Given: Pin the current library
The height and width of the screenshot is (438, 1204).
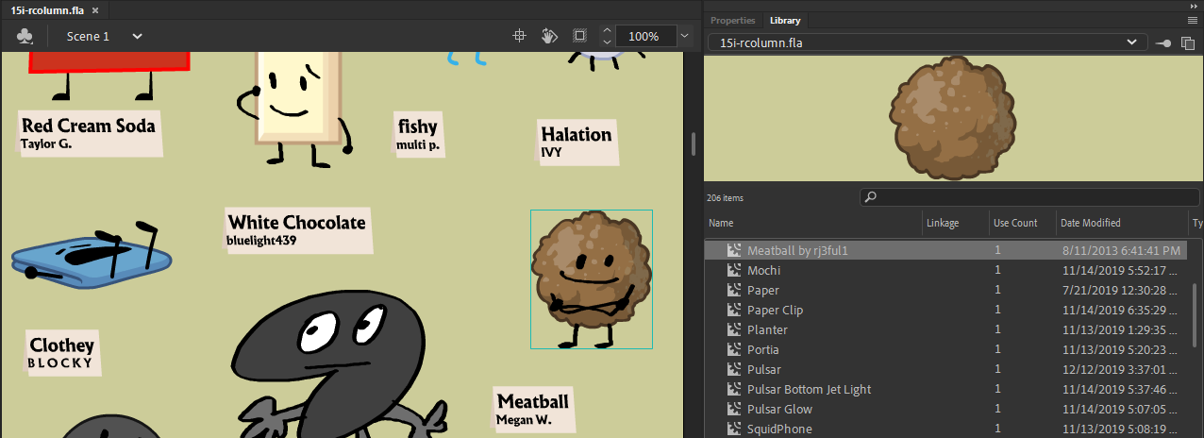Looking at the screenshot, I should coord(1163,42).
